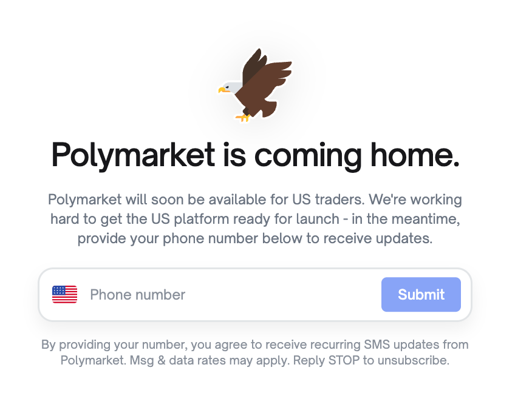
Task: Click the US traders announcement paragraph
Action: tap(257, 219)
